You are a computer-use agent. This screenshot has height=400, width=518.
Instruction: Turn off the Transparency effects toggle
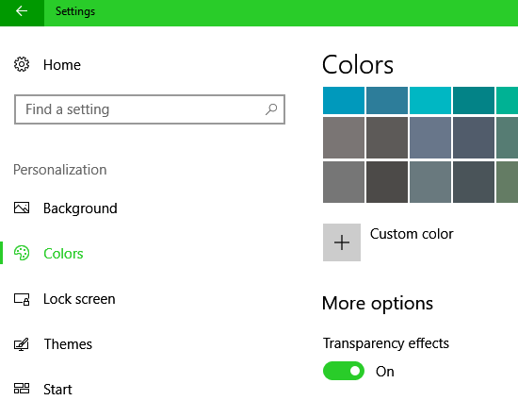click(344, 371)
